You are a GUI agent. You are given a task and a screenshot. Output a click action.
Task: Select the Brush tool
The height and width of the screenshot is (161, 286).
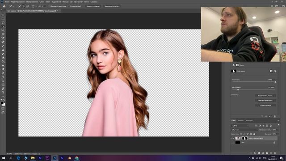pyautogui.click(x=3, y=46)
